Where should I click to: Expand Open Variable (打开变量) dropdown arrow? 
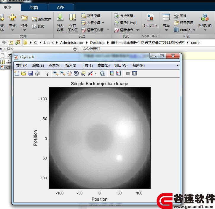[x=103, y=23]
